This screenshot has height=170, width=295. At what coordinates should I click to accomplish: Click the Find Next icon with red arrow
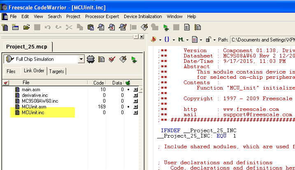tap(112, 28)
